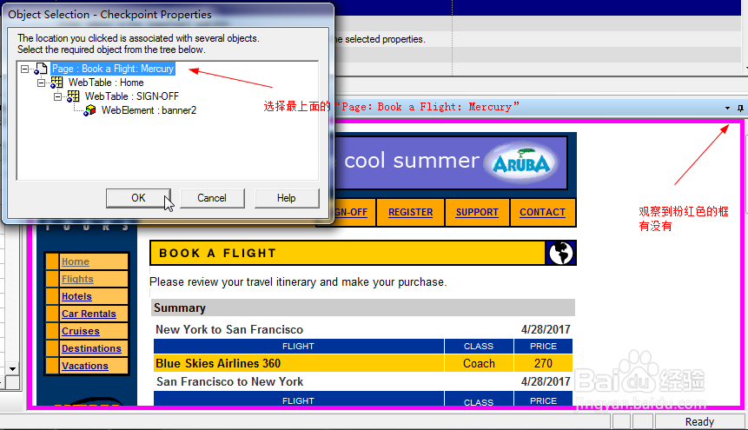The height and width of the screenshot is (430, 748).
Task: Collapse the WebTable: Home tree node
Action: click(42, 83)
